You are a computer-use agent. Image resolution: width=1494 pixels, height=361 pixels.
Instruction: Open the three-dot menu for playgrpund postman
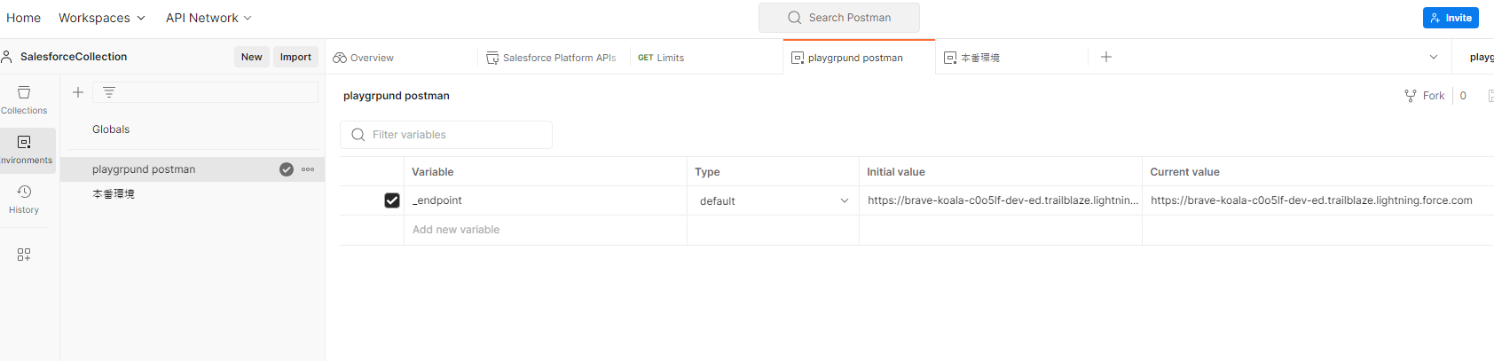pos(308,169)
